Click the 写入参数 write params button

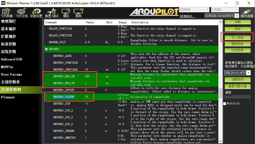238,38
